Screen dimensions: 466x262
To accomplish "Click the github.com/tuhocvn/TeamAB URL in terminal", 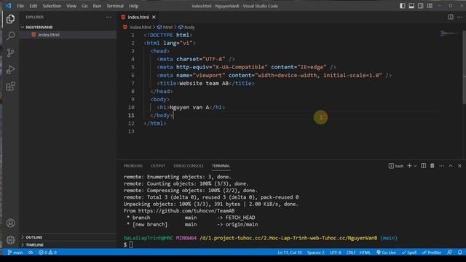I will tap(186, 211).
